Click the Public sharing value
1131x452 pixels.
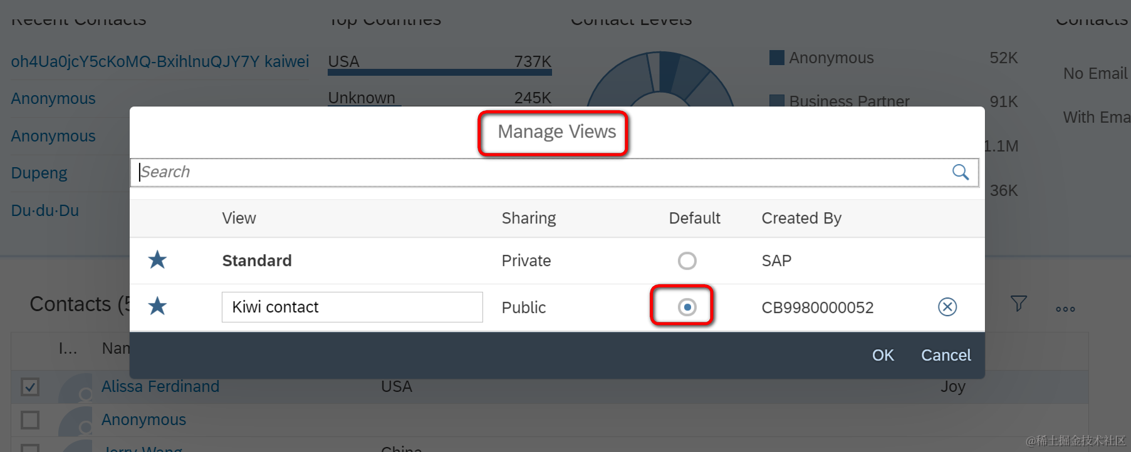pos(524,307)
